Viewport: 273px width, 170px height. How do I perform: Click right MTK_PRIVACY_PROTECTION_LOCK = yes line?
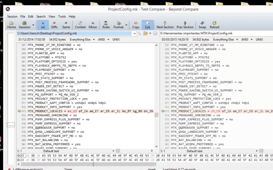click(201, 99)
